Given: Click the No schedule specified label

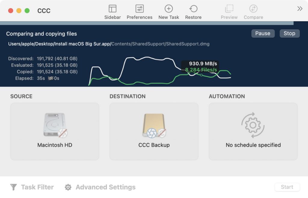Looking at the screenshot, I should (x=253, y=145).
